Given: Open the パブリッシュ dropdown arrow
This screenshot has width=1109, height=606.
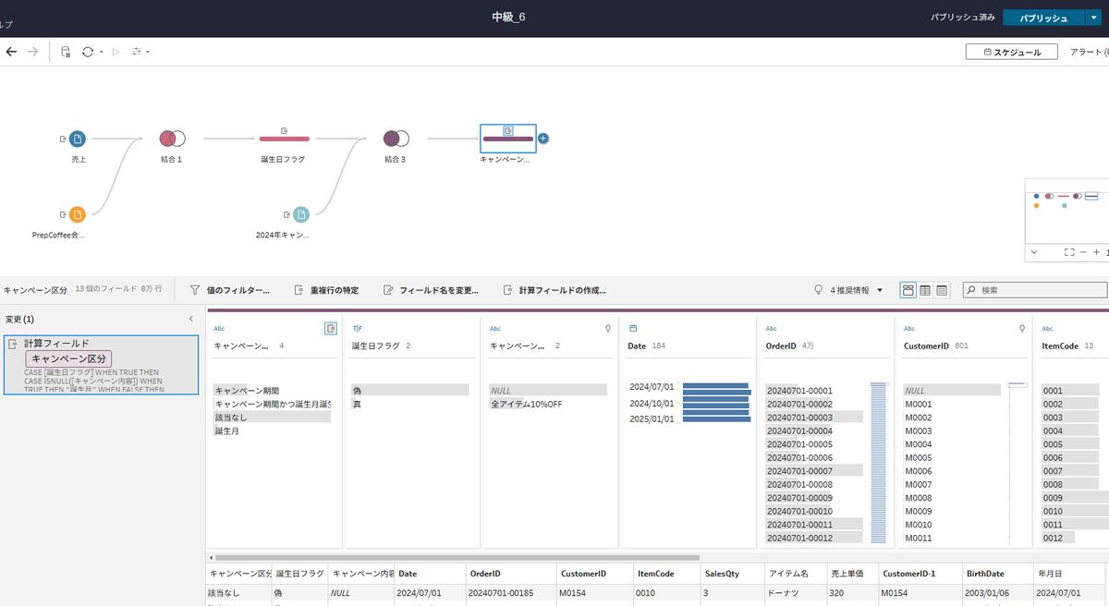Looking at the screenshot, I should click(1093, 18).
